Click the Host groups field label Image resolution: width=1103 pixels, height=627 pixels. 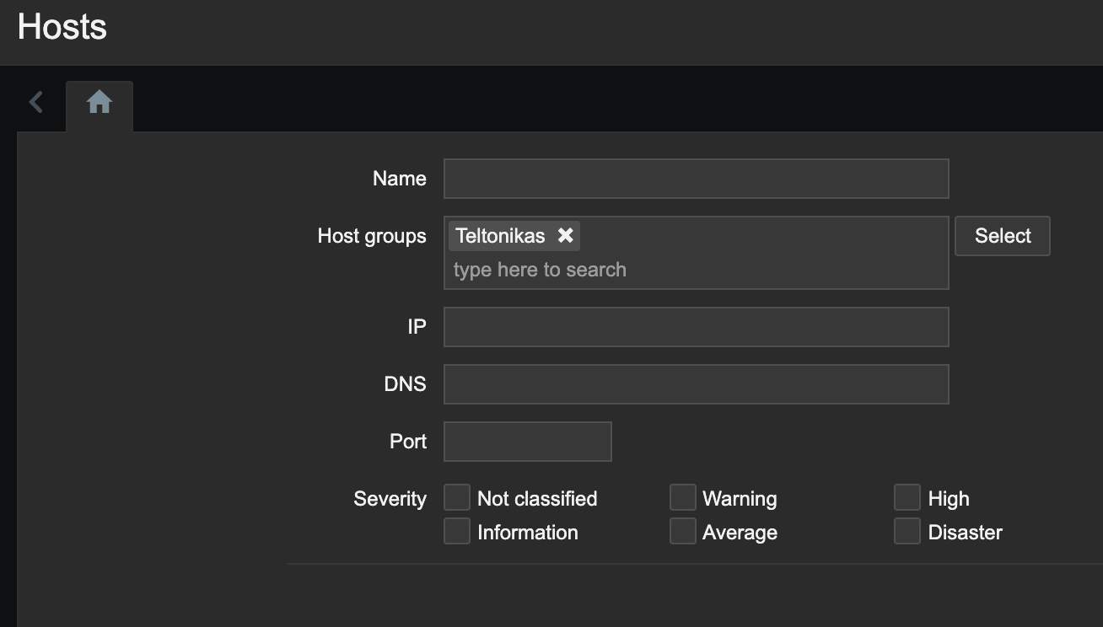pyautogui.click(x=372, y=236)
